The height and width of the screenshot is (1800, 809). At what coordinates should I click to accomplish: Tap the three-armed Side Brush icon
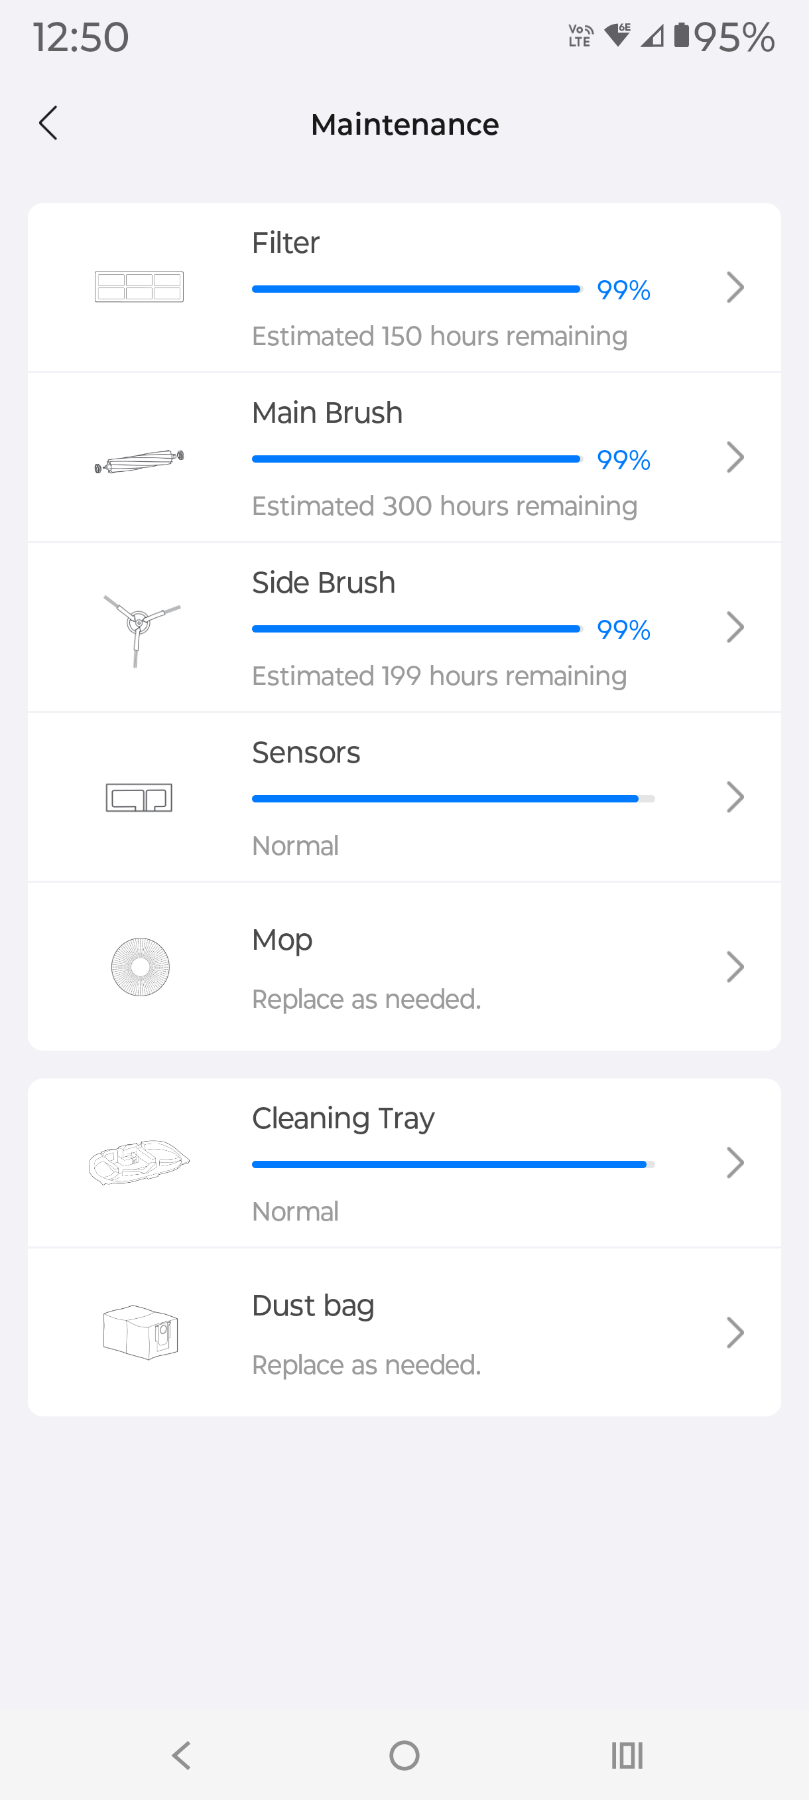[x=138, y=628]
